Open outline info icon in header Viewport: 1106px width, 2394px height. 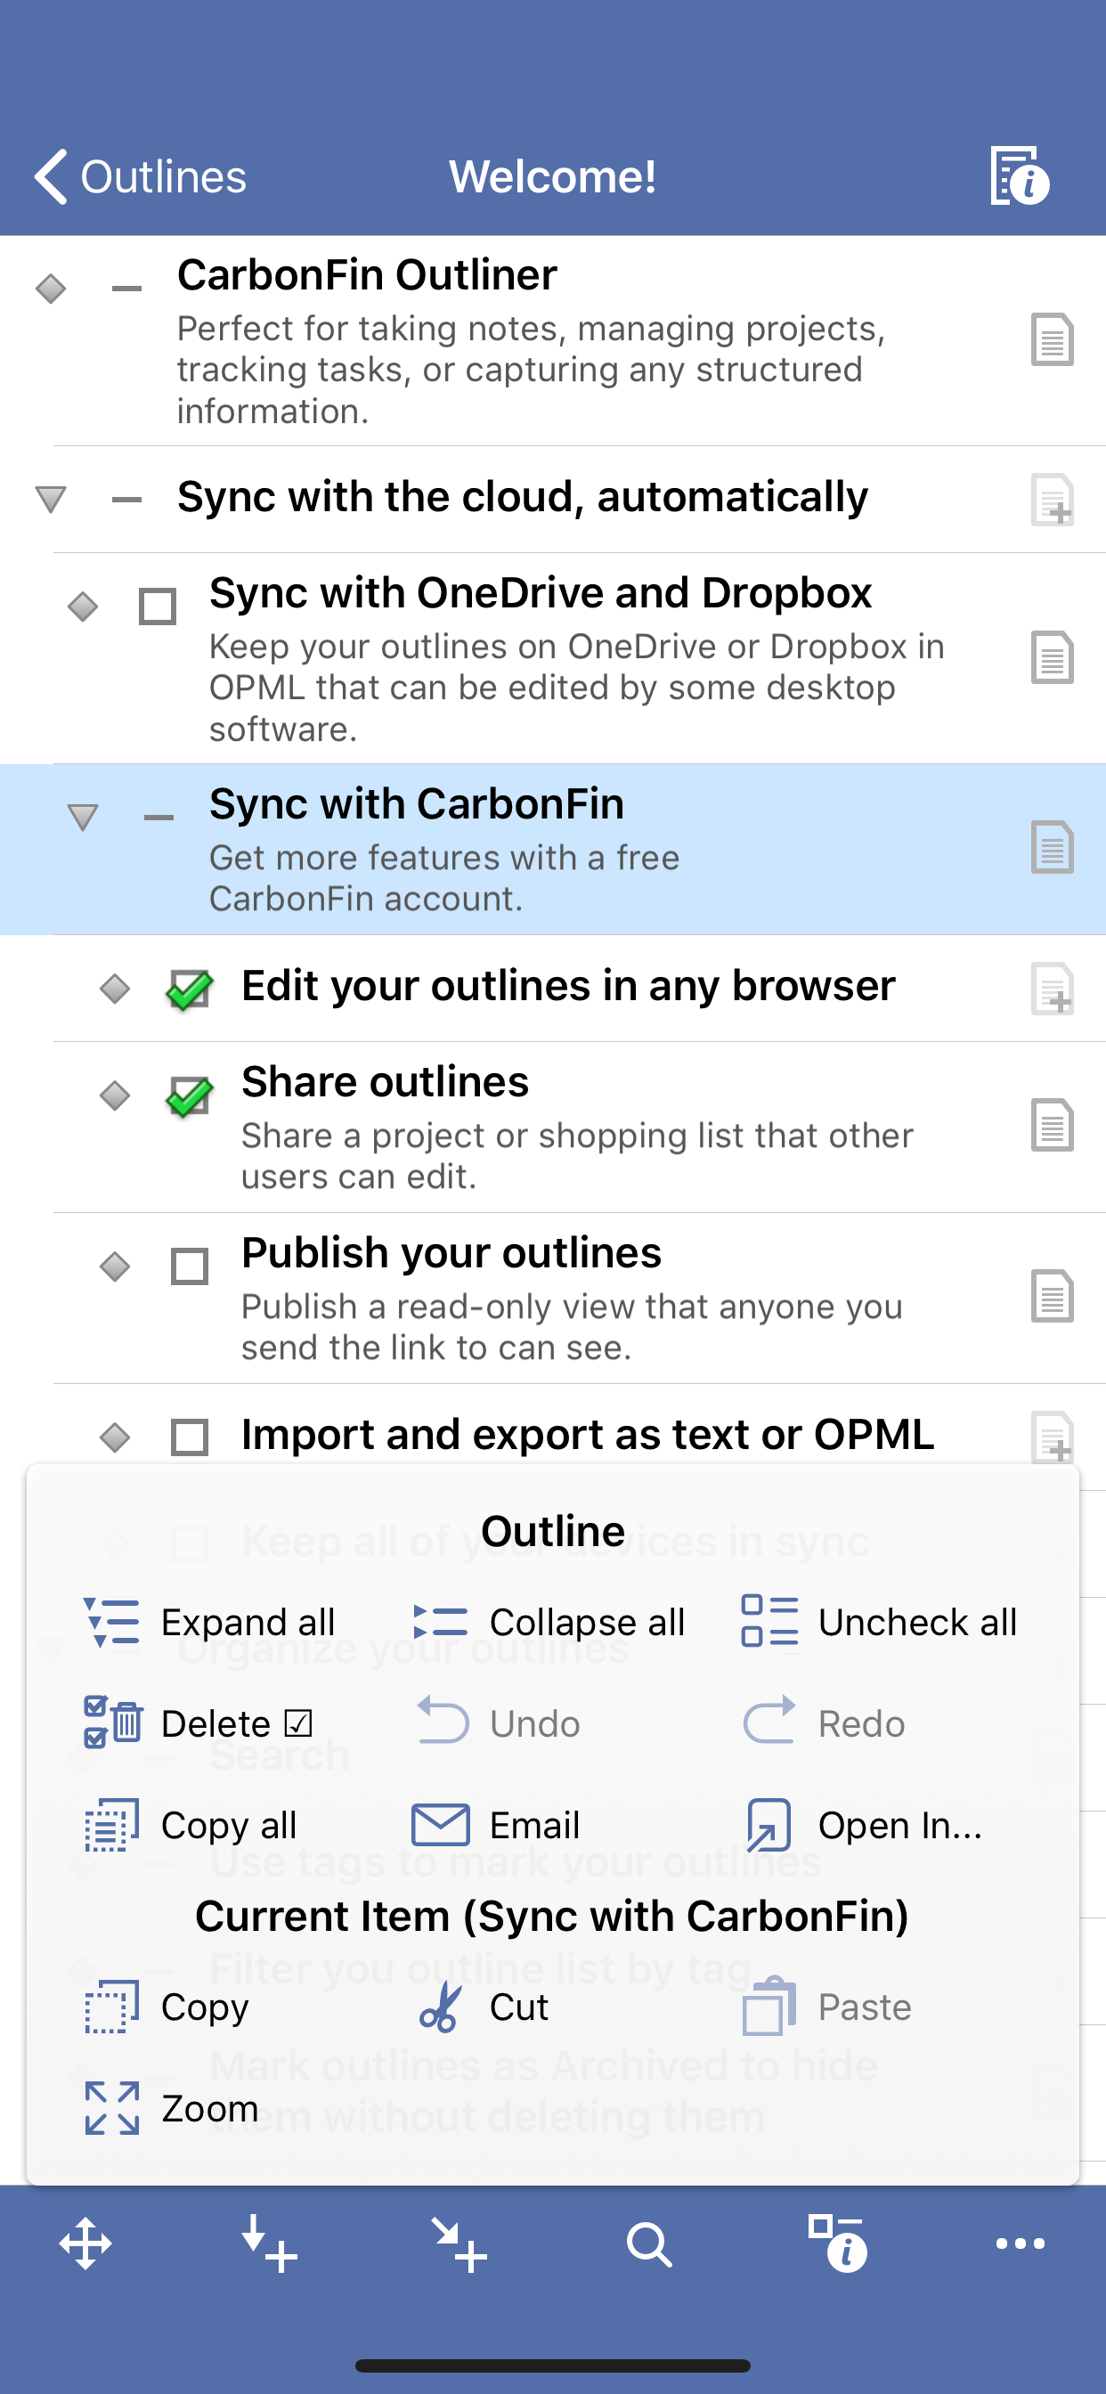(x=1019, y=175)
